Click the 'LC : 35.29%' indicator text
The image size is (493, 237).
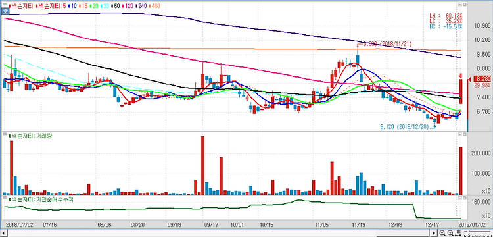coord(446,20)
